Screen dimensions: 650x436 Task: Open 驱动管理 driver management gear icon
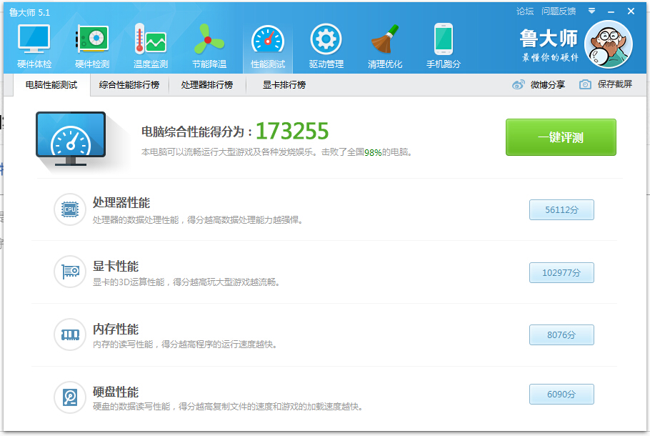pos(326,39)
